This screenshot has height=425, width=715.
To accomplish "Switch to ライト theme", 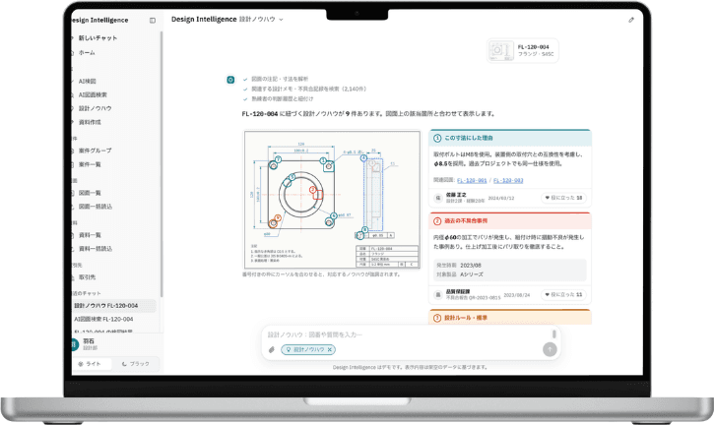I will (90, 364).
